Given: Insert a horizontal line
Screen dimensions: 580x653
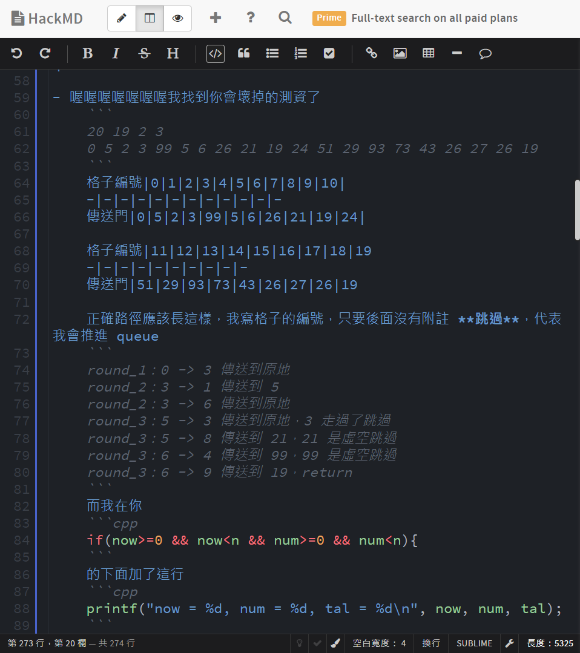Looking at the screenshot, I should coord(457,53).
